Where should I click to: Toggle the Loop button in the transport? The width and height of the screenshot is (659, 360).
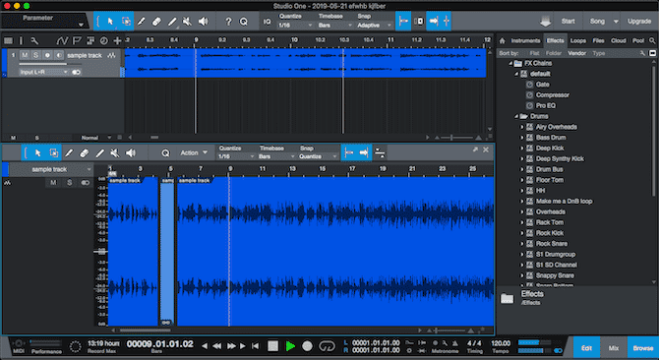[x=327, y=346]
